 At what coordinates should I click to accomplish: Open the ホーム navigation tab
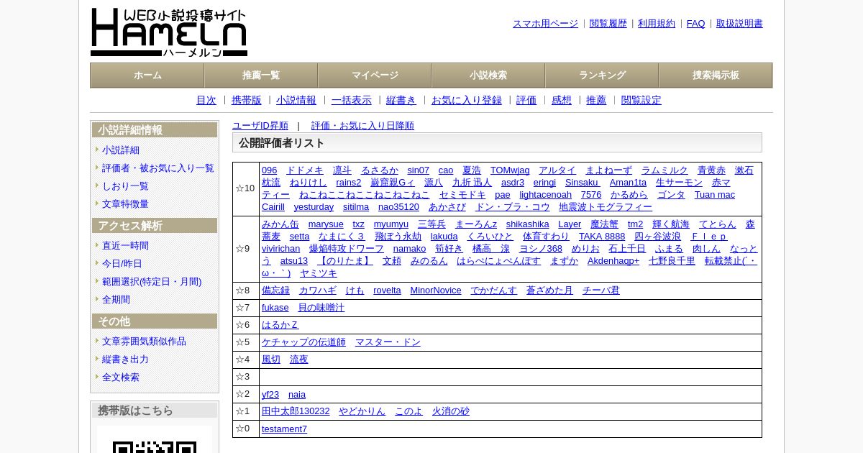[x=147, y=75]
